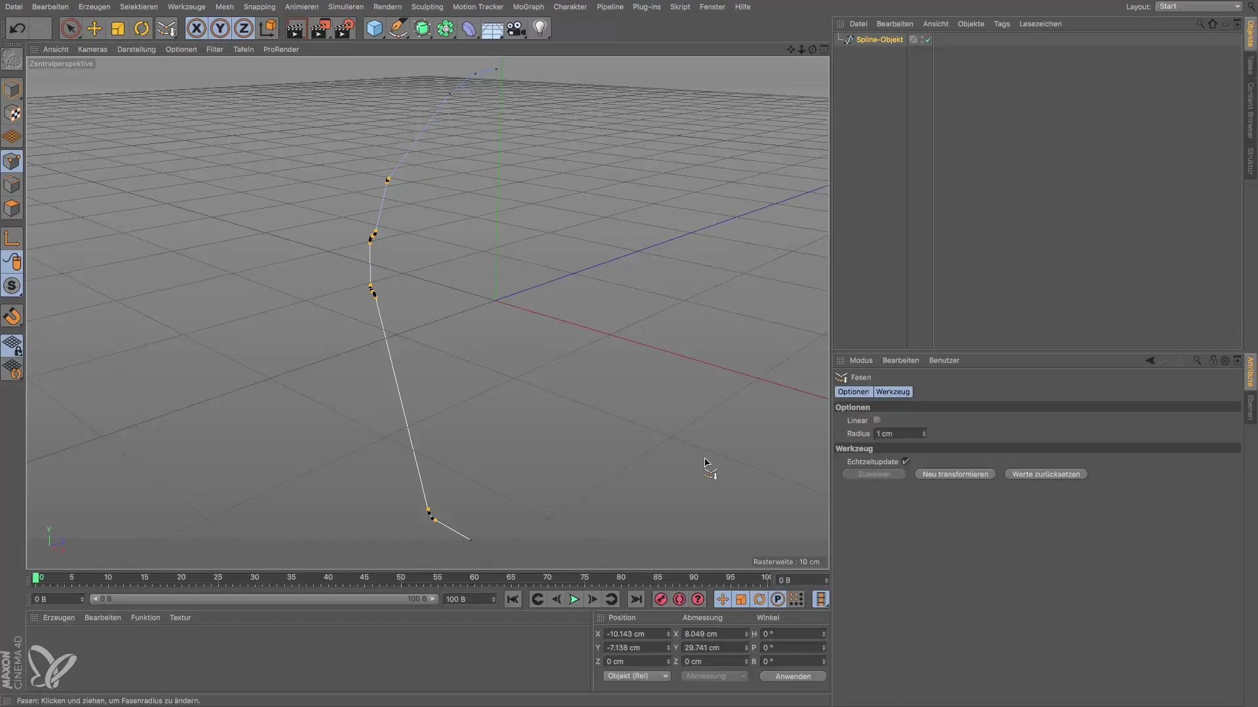Select the Rotate tool icon
This screenshot has height=707, width=1258.
click(x=142, y=28)
